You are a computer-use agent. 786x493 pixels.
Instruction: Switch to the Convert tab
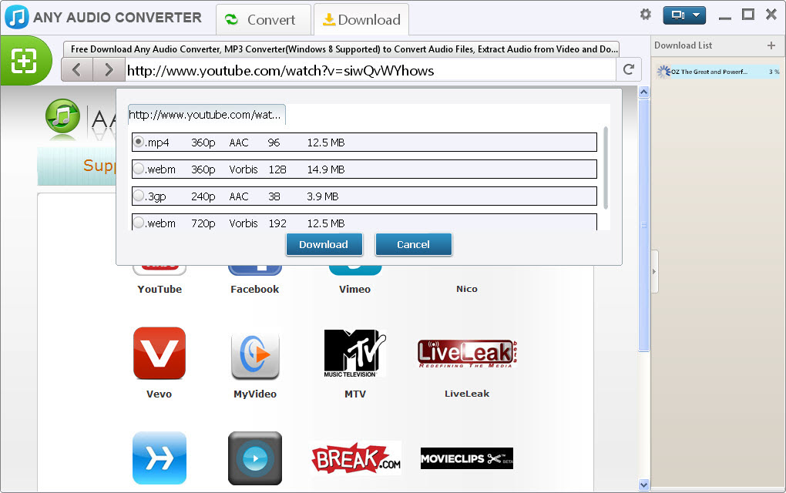point(264,19)
